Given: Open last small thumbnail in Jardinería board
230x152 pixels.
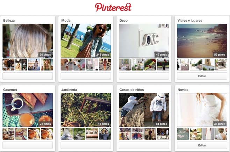Looking at the screenshot, I should (x=105, y=134).
